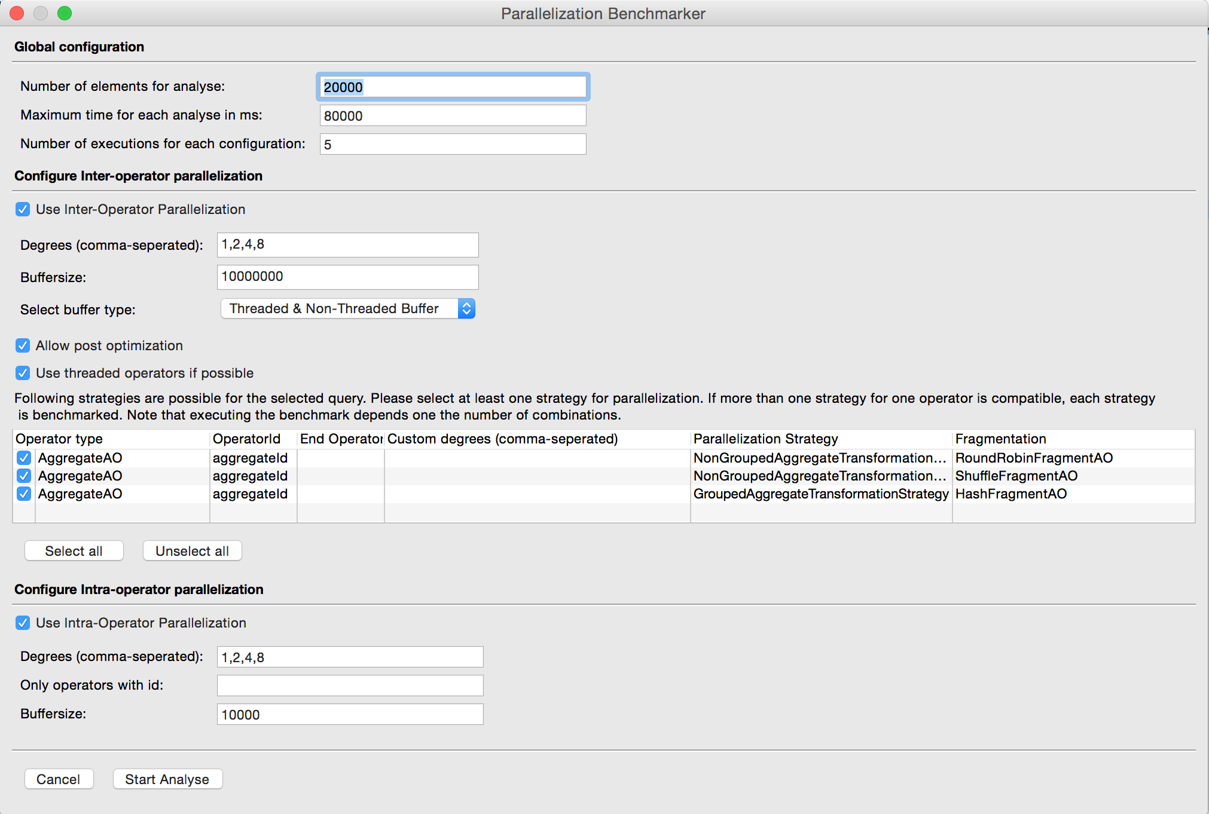Uncheck the RoundRobinFragmentAO AggregateAO row
This screenshot has width=1209, height=814.
coord(24,458)
